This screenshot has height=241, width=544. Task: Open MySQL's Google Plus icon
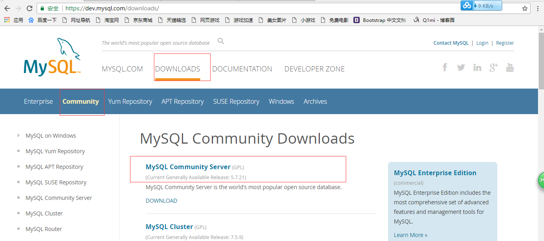pyautogui.click(x=494, y=67)
